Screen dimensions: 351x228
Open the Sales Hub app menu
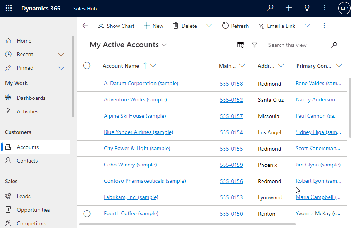pos(85,8)
